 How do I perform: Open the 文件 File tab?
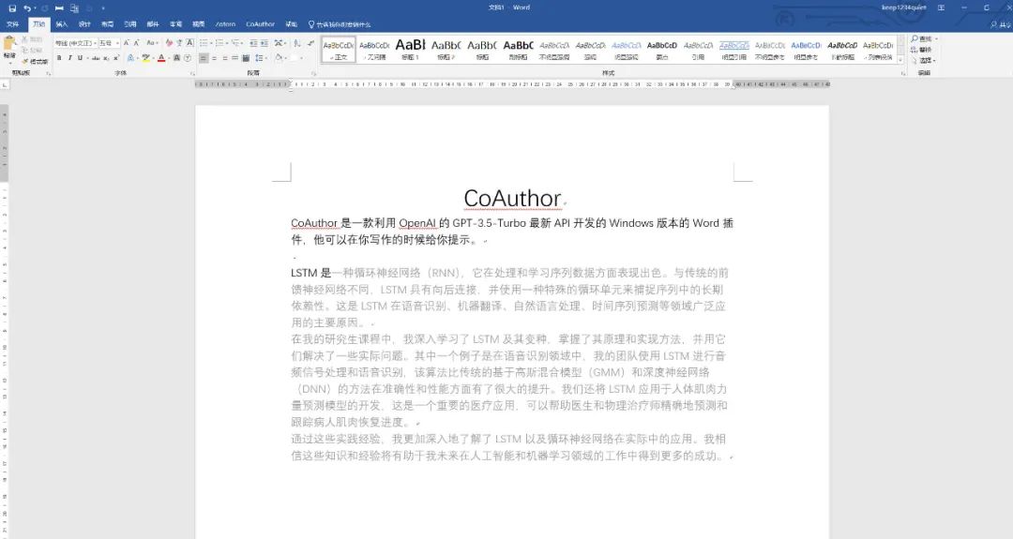12,24
